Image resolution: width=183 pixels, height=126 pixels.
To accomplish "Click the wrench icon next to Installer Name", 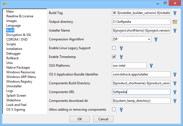I will [x=175, y=30].
